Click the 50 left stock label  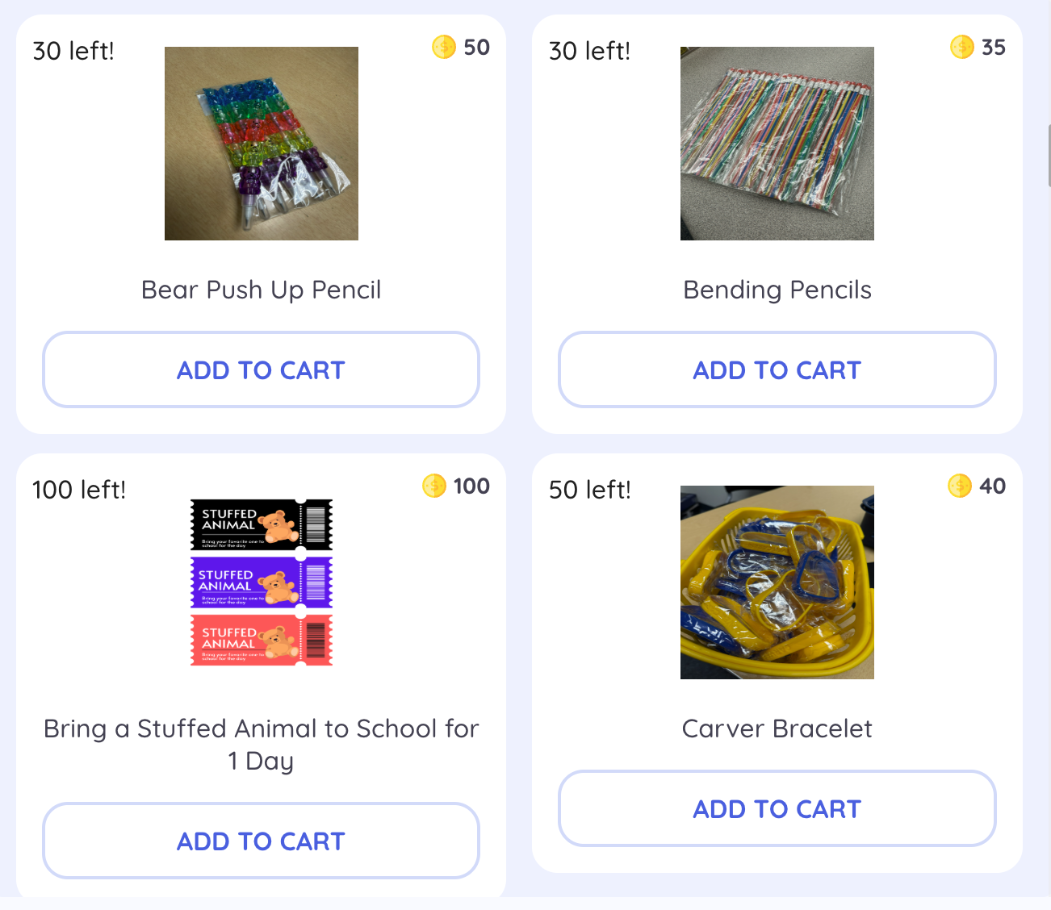coord(590,490)
